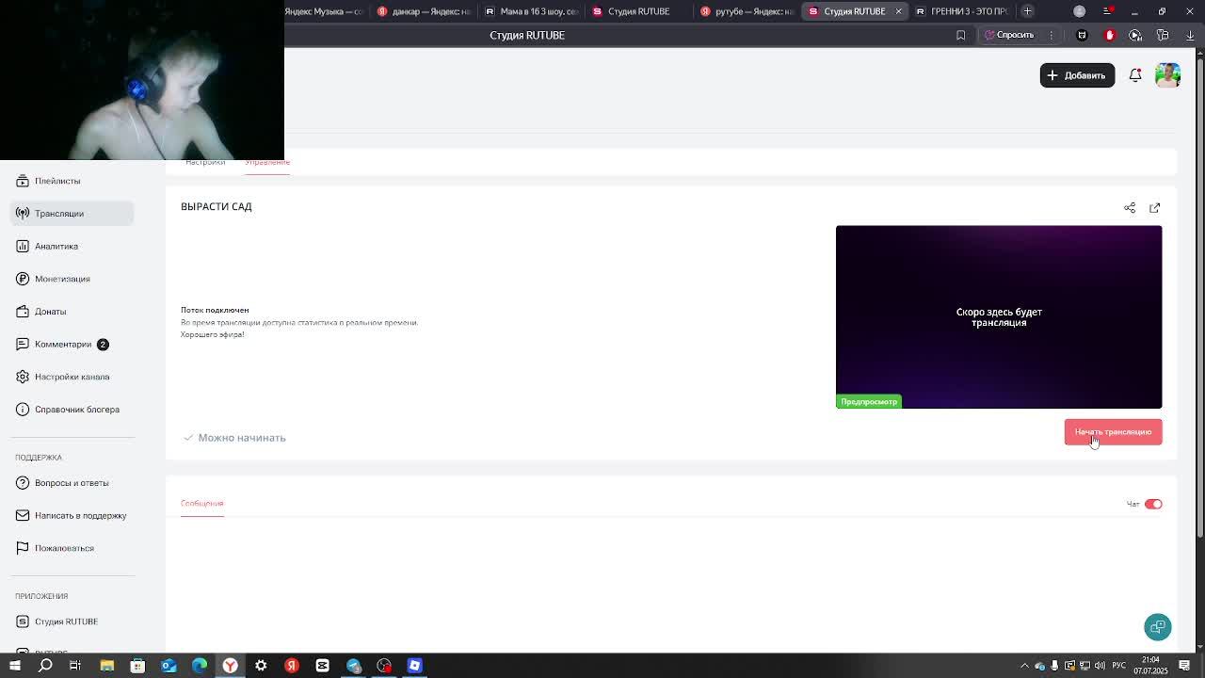The image size is (1205, 678).
Task: Open Telegram from taskbar
Action: click(353, 666)
